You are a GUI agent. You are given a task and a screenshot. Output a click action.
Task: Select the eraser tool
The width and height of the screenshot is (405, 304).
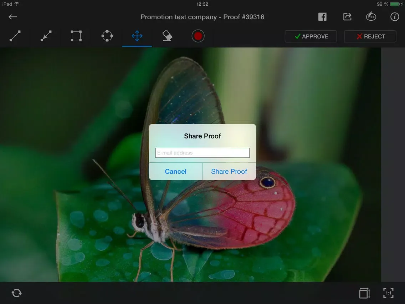coord(167,36)
